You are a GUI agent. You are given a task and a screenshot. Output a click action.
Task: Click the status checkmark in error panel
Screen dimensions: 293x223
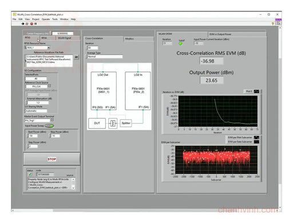[30, 174]
